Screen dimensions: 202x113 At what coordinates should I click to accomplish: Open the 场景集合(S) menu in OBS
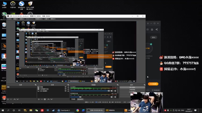(x=39, y=19)
